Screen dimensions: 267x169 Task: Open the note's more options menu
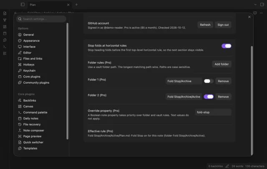(261, 13)
